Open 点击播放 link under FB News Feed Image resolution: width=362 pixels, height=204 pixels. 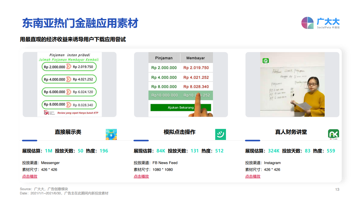coord(141,176)
